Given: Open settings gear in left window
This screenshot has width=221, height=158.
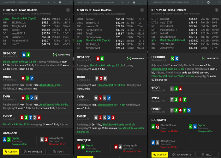Looking at the screenshot, I should tap(60, 3).
